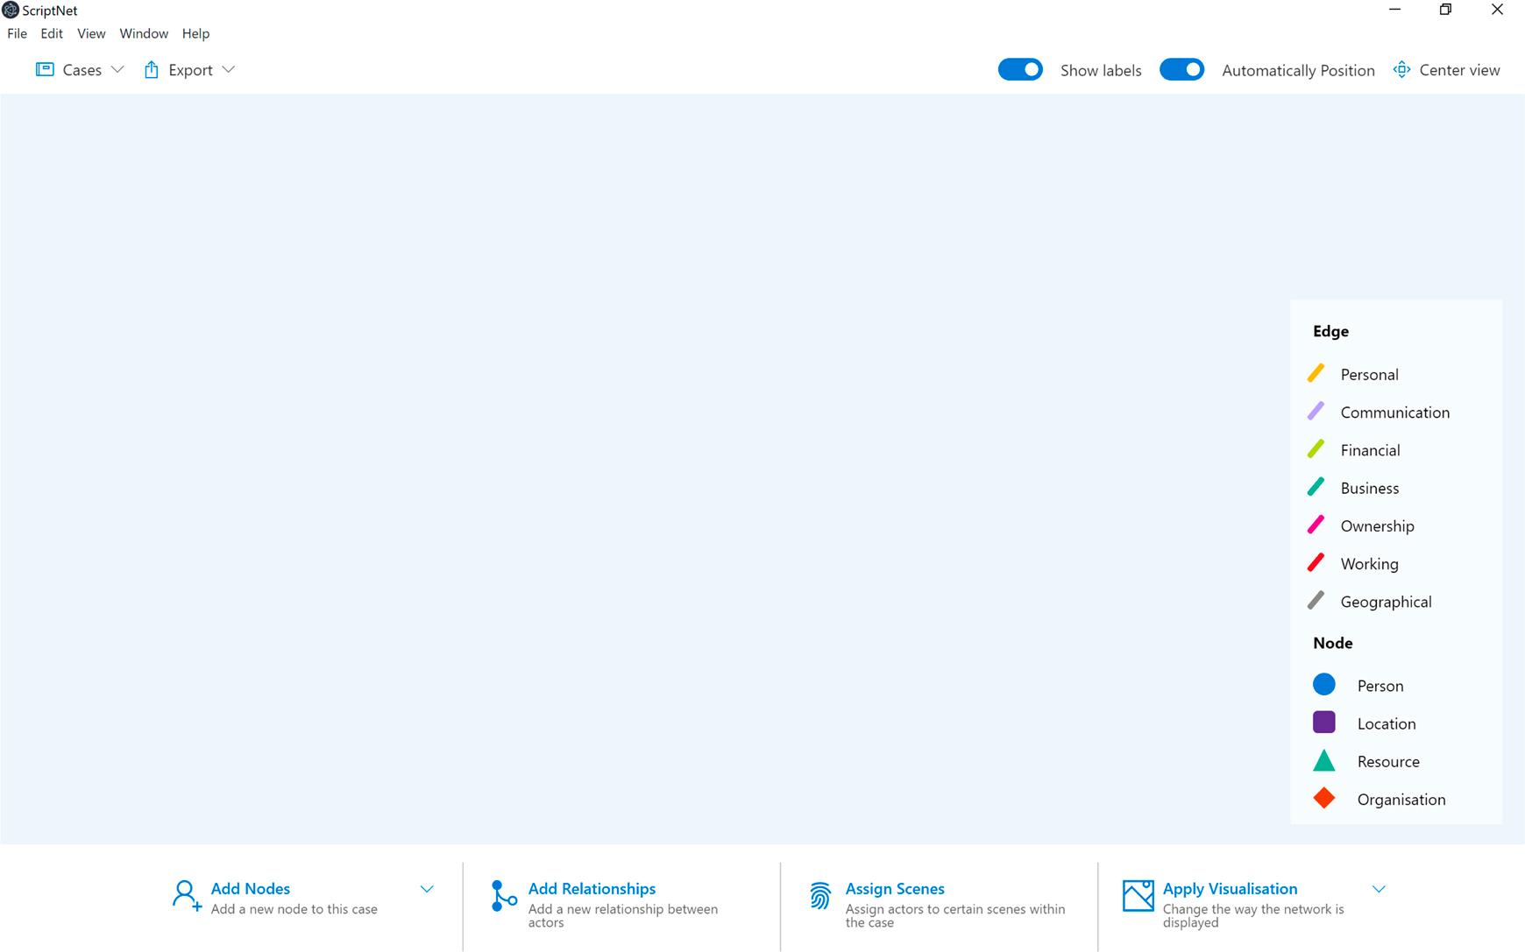Turn off Automatically Position
The width and height of the screenshot is (1525, 952).
tap(1181, 68)
